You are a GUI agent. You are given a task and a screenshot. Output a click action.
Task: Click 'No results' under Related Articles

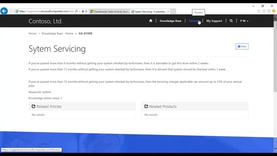click(38, 115)
